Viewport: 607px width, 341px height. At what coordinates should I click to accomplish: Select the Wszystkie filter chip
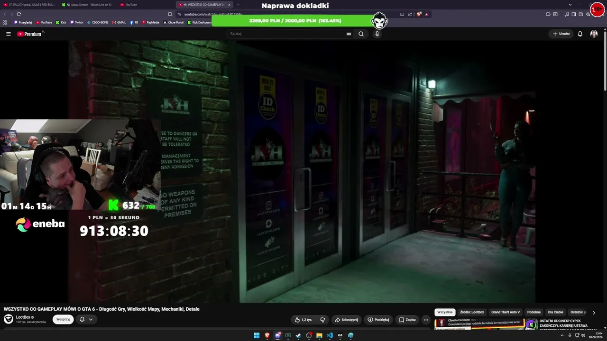click(445, 313)
